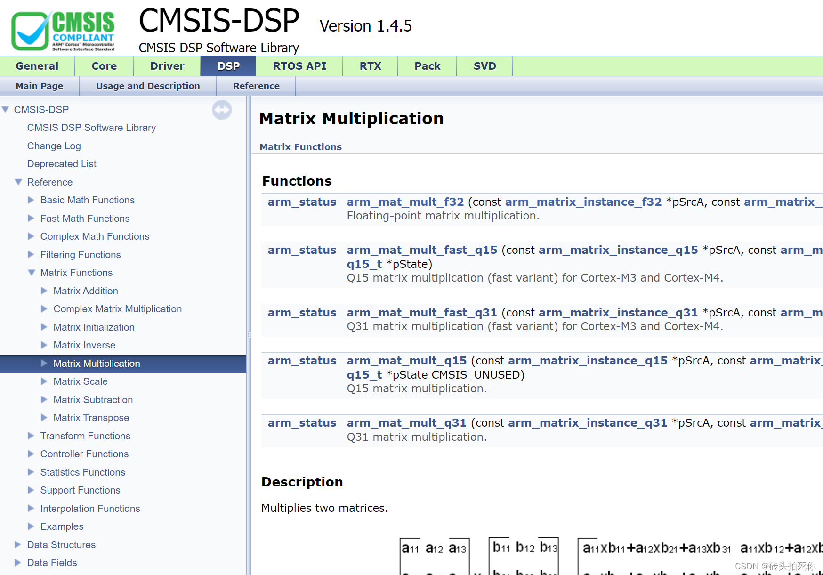Click the 'Multiplies two matrices.' text
The image size is (823, 575).
pyautogui.click(x=324, y=508)
